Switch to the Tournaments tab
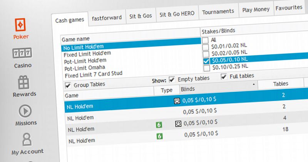Screen dimensions: 308x162 [x=218, y=11]
